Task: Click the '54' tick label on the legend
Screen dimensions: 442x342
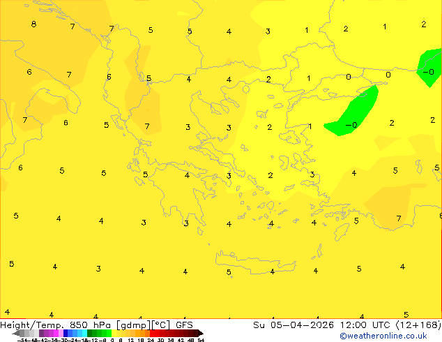Action: [x=201, y=340]
